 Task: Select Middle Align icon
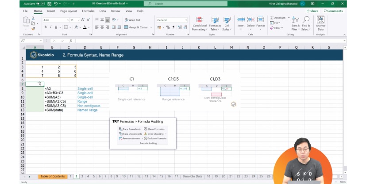pyautogui.click(x=102, y=20)
